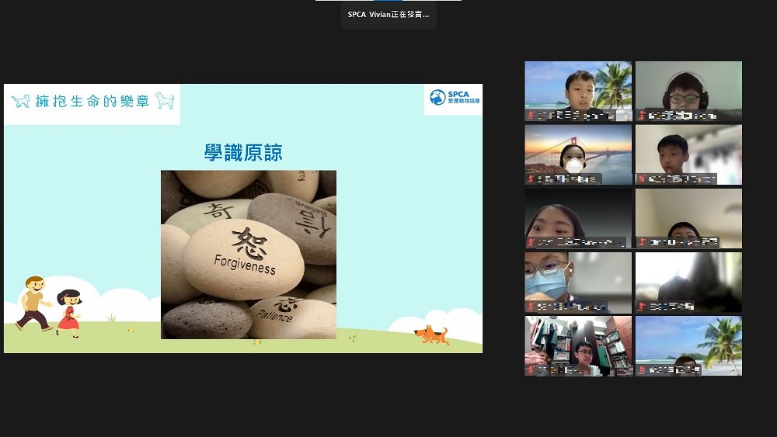Select the video tile with Golden Gate Bridge background
777x437 pixels.
578,154
